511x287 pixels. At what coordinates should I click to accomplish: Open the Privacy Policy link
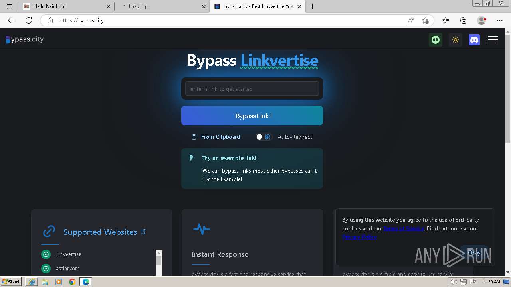pos(359,237)
